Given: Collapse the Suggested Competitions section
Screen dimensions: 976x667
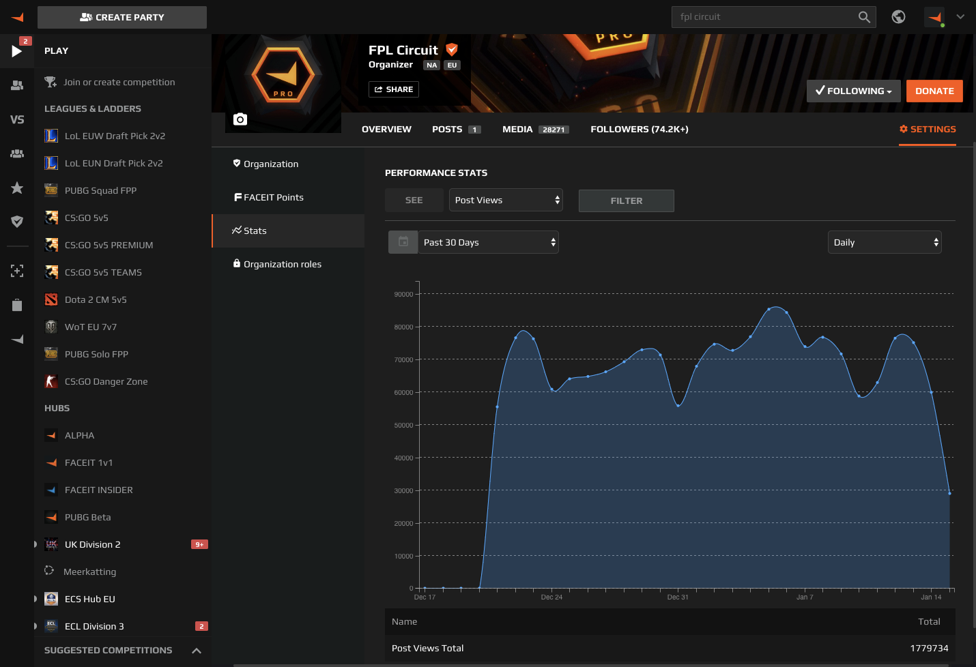Looking at the screenshot, I should (x=197, y=651).
